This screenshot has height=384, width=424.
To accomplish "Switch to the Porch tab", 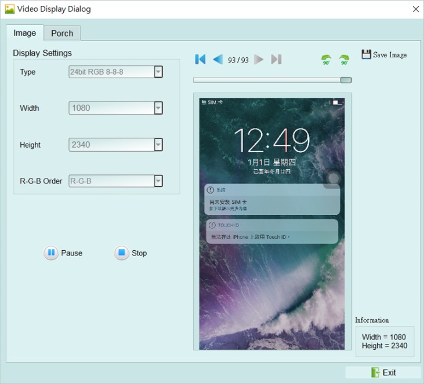I will tap(62, 33).
